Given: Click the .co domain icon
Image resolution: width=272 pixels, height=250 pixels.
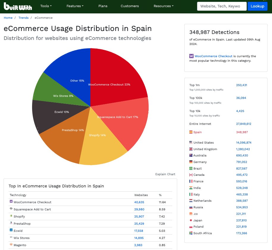Looking at the screenshot, I should tap(191, 214).
